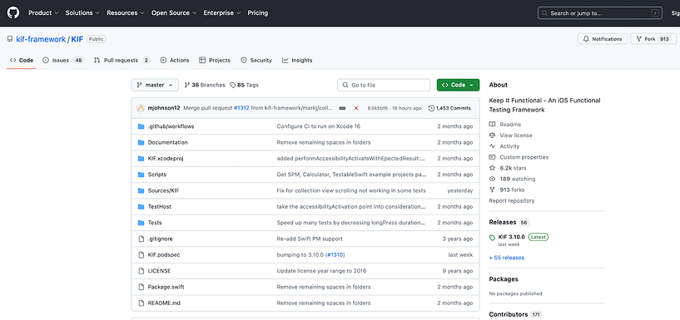Screen dimensions: 680x320
Task: Open the Actions tab
Action: coord(175,60)
